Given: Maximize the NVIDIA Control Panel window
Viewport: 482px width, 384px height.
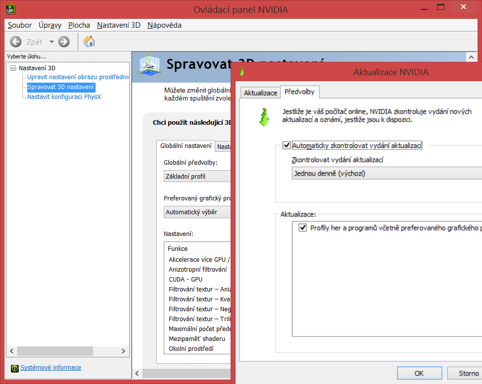Looking at the screenshot, I should [x=440, y=7].
